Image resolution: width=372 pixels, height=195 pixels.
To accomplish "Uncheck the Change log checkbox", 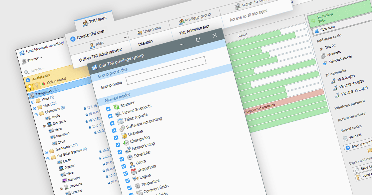I will [x=118, y=145].
